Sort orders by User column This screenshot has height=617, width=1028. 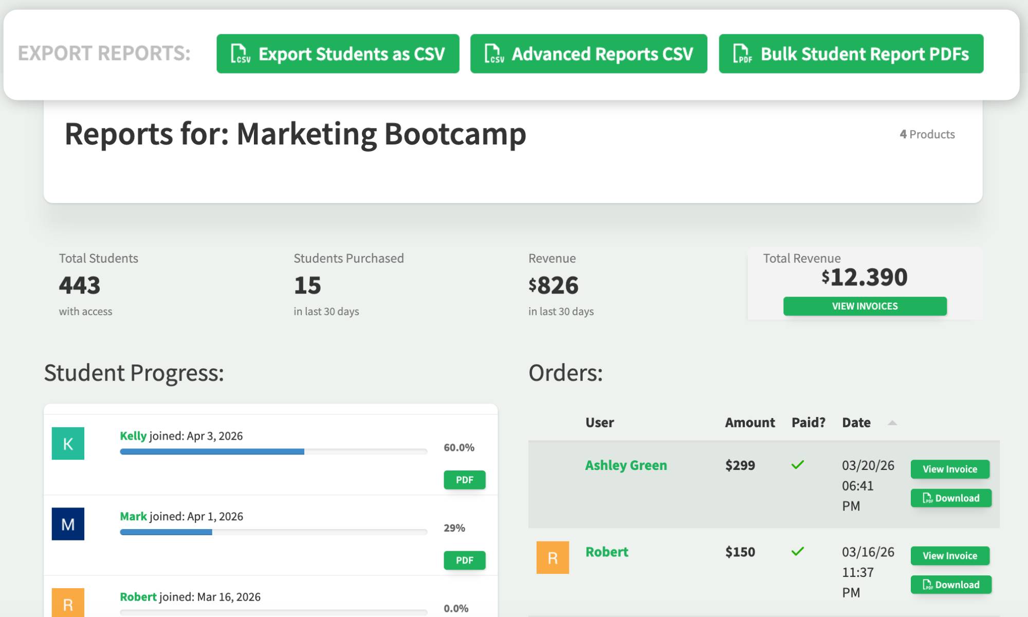pyautogui.click(x=599, y=423)
